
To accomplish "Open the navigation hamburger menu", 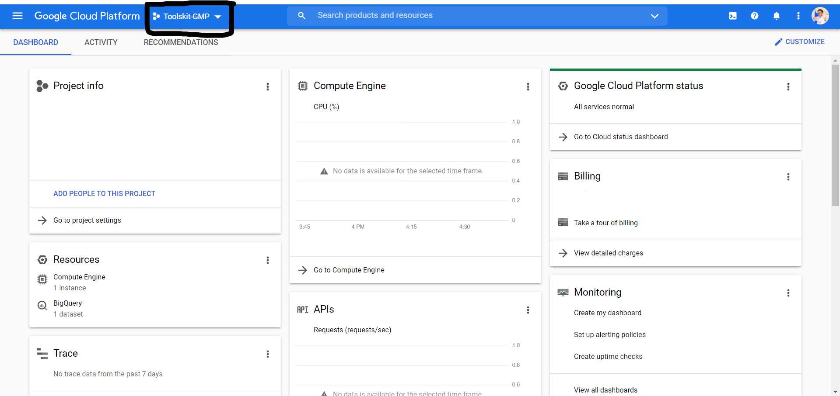I will click(x=17, y=16).
